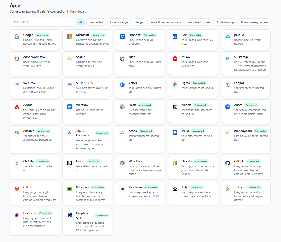Viewport: 281px width, 242px height.
Task: Select the Shopify bag icon
Action: coord(175,163)
